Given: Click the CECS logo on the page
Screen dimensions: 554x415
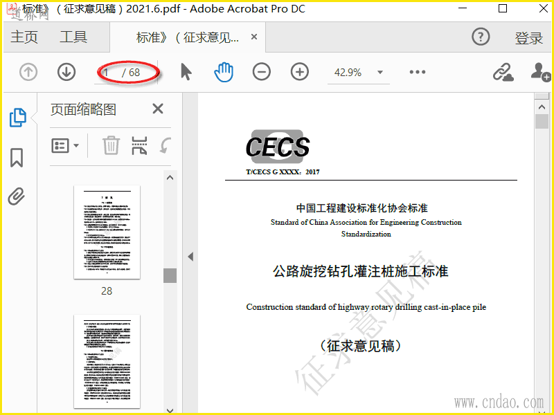Looking at the screenshot, I should 278,147.
